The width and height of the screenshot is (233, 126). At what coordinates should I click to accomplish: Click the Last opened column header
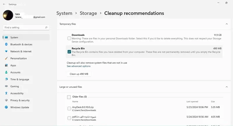click(192, 101)
